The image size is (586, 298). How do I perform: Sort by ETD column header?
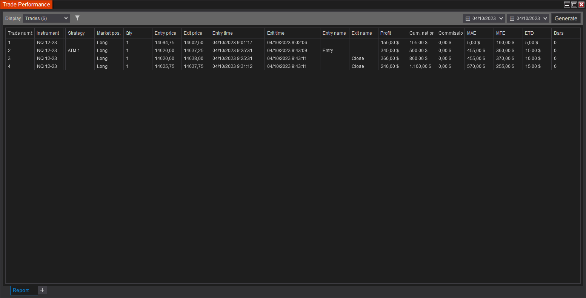pyautogui.click(x=537, y=33)
